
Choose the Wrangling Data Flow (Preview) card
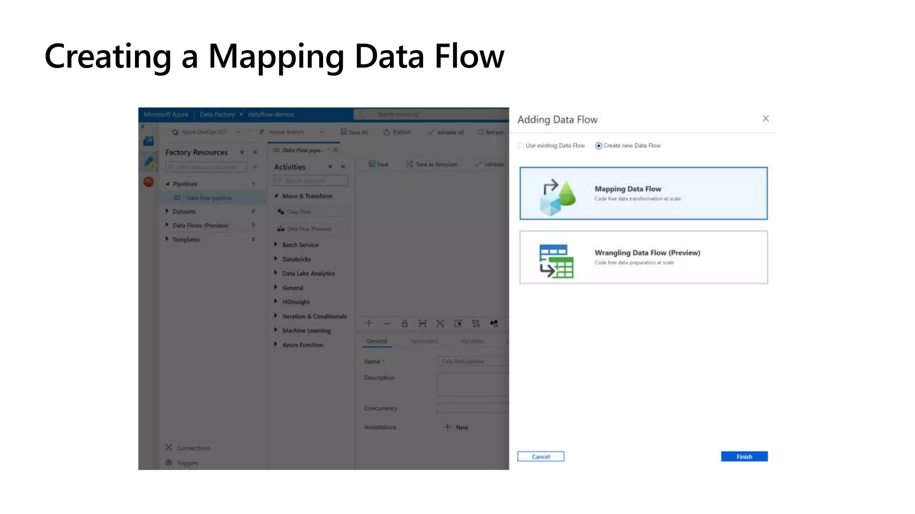pos(643,257)
